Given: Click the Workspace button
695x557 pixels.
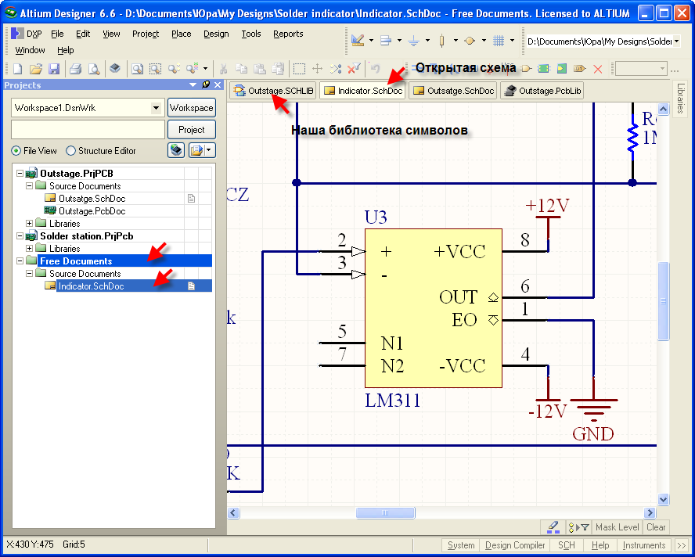Looking at the screenshot, I should tap(191, 108).
